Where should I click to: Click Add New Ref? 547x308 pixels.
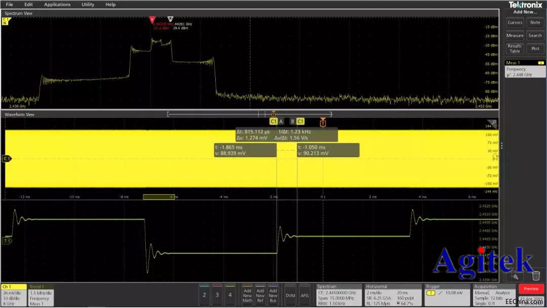pos(260,295)
